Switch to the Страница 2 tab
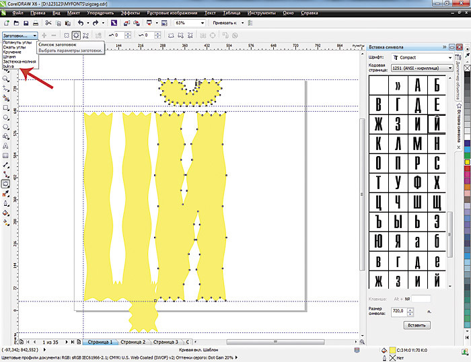 pyautogui.click(x=133, y=342)
